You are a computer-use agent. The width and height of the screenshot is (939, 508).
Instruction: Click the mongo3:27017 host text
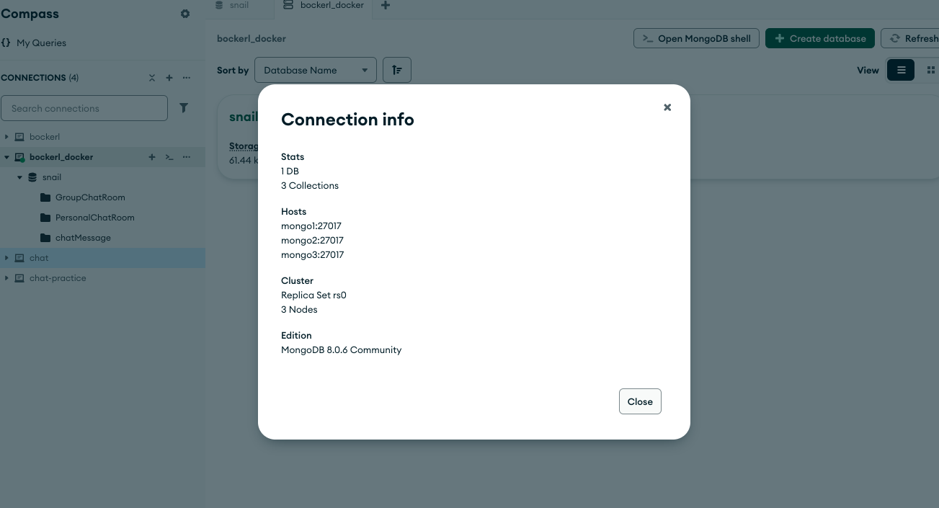312,255
